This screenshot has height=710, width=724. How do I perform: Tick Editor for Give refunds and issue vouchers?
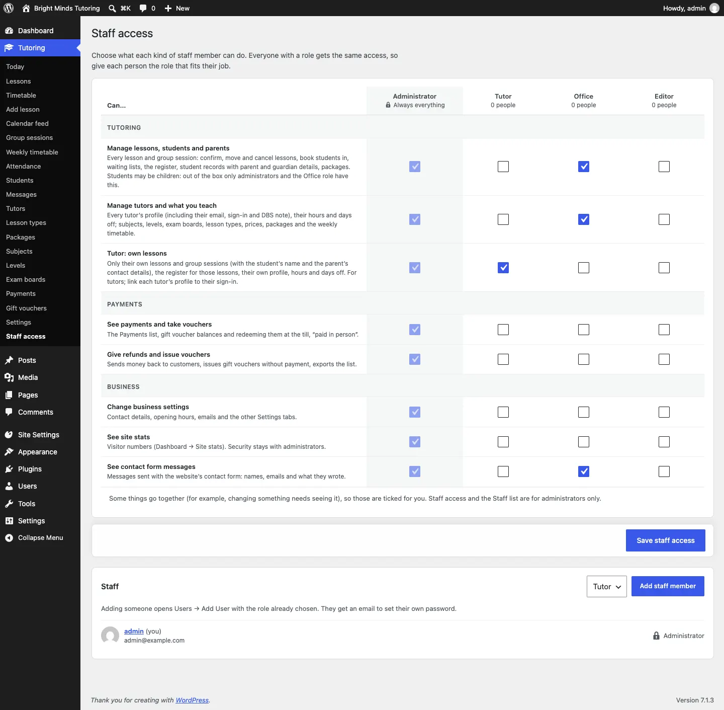(x=664, y=359)
